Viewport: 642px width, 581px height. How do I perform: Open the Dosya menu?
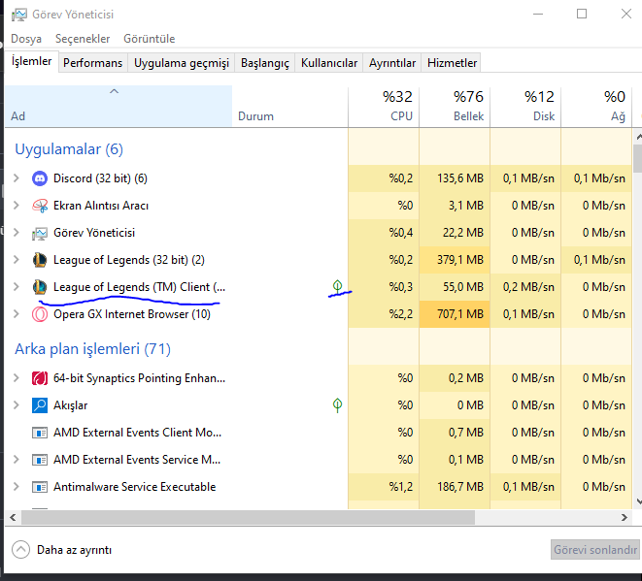tap(26, 39)
